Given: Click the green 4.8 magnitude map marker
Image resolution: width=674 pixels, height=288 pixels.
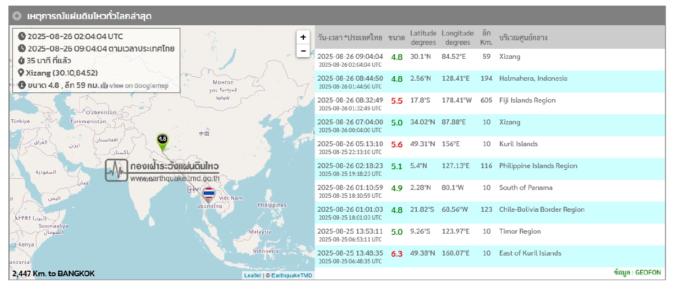Looking at the screenshot, I should (162, 142).
